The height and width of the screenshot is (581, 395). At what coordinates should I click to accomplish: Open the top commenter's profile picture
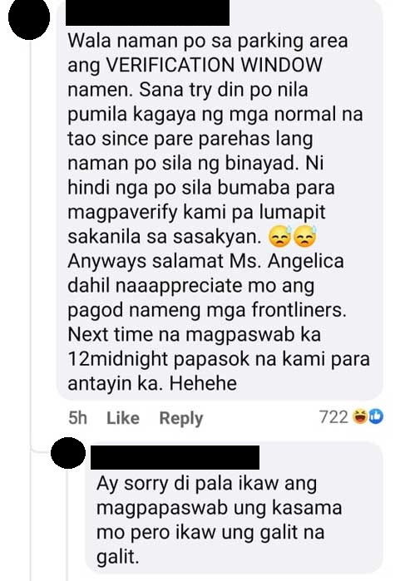tap(29, 18)
